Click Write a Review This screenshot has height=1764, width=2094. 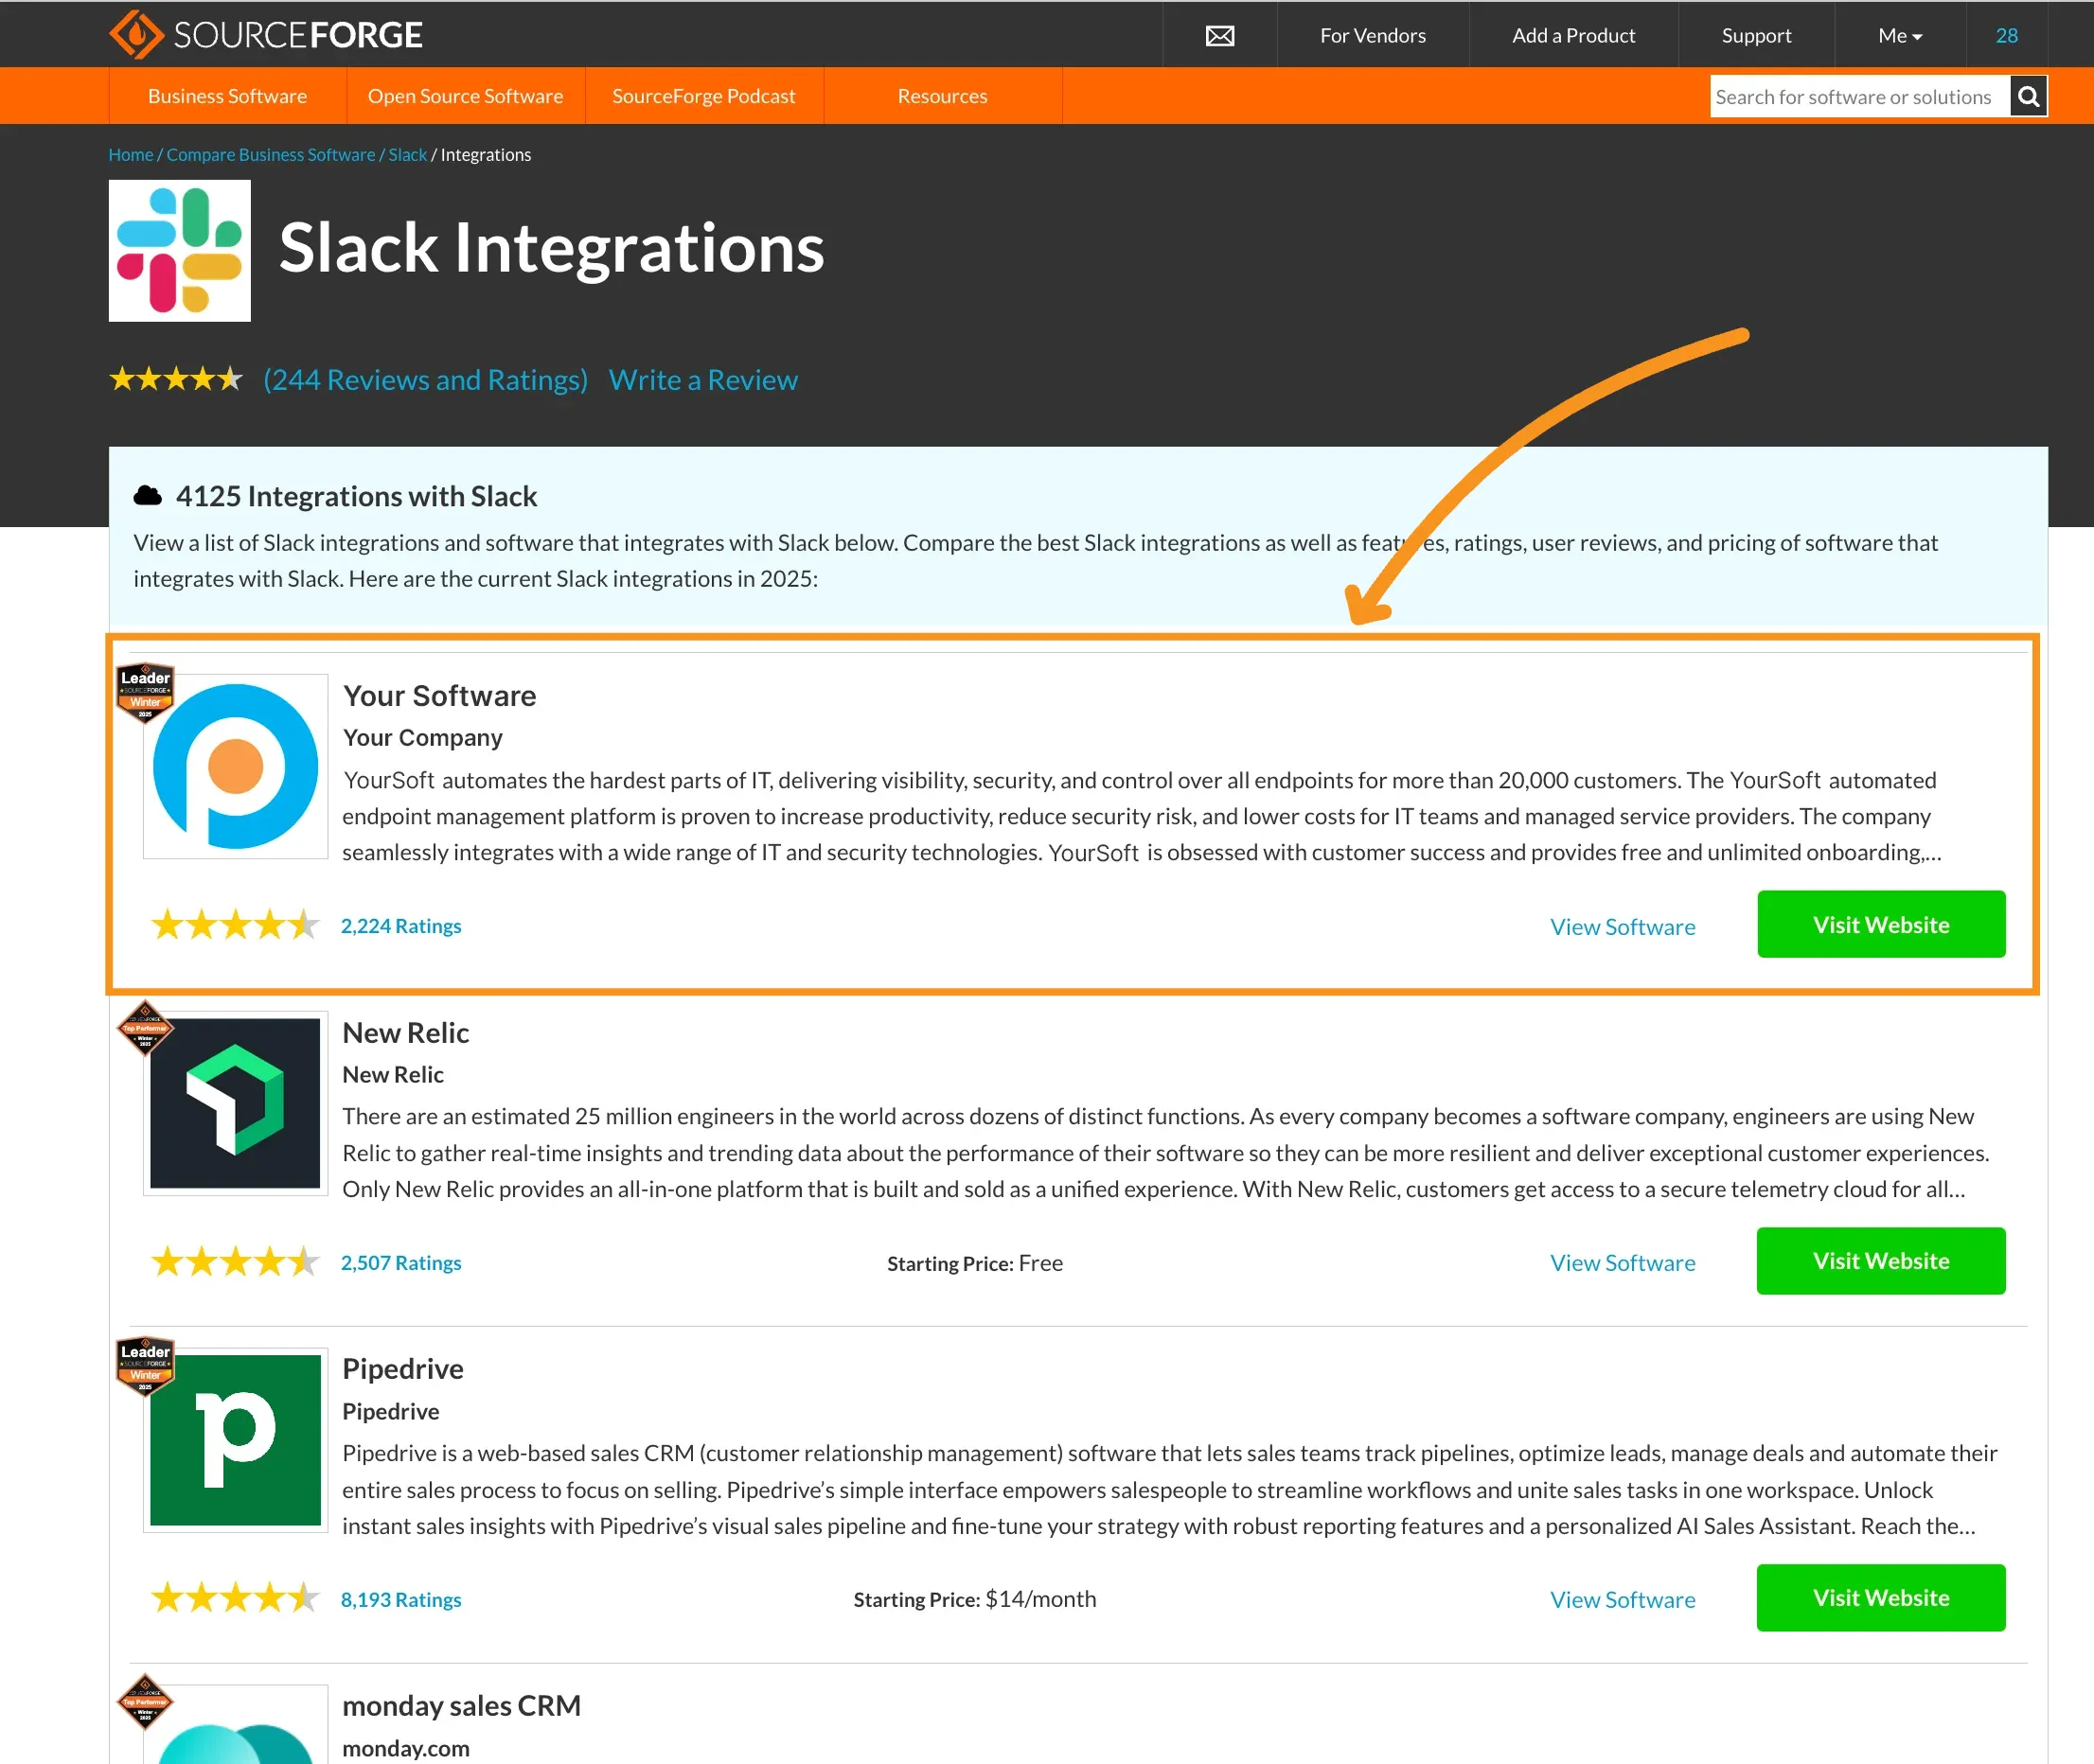[x=703, y=380]
